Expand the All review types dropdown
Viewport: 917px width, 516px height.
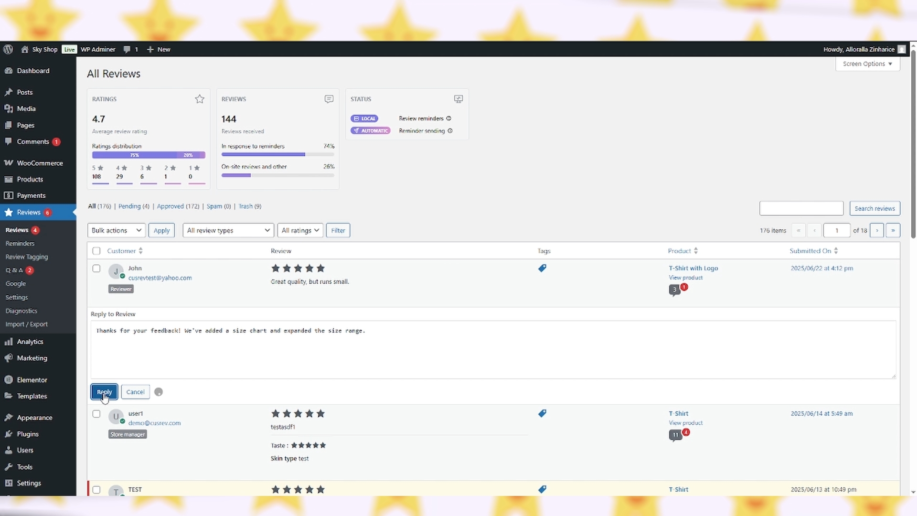point(228,230)
